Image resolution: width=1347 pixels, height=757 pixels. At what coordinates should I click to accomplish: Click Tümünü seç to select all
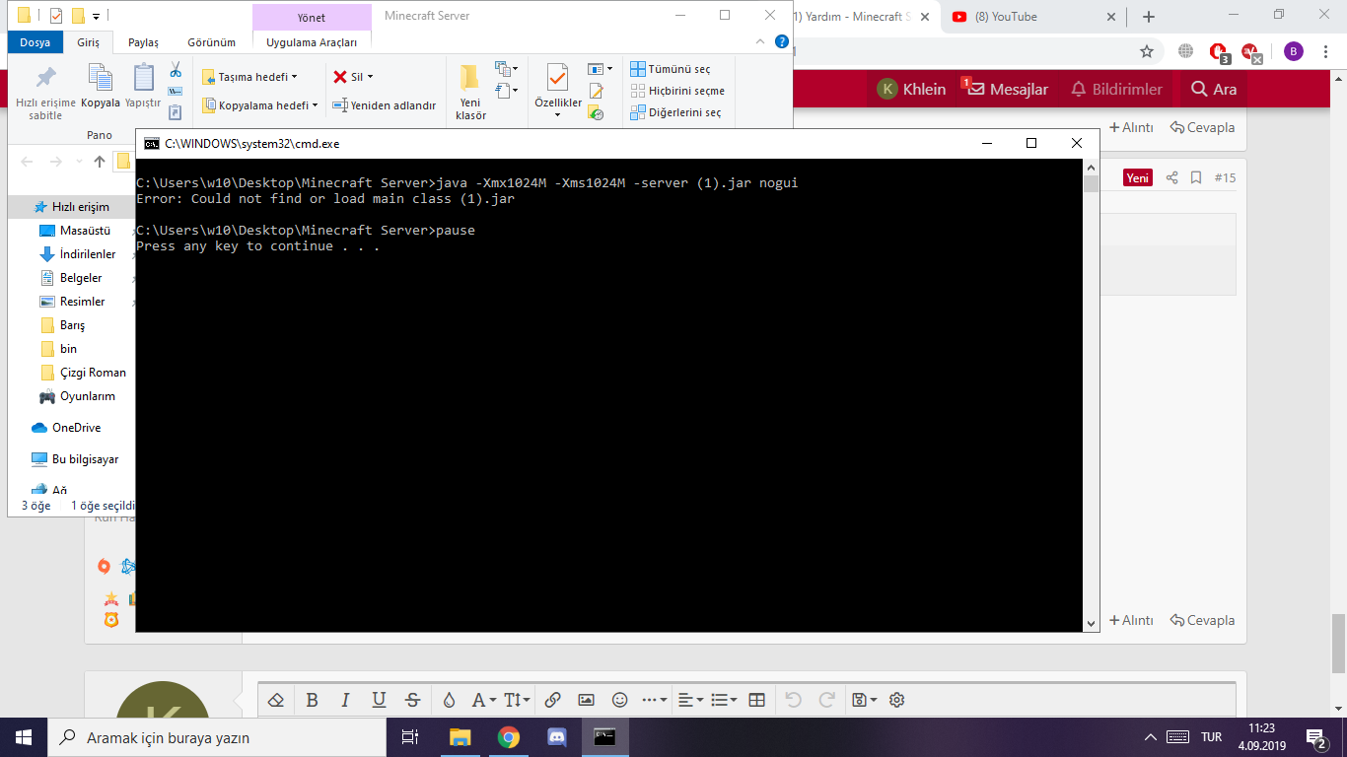click(671, 69)
